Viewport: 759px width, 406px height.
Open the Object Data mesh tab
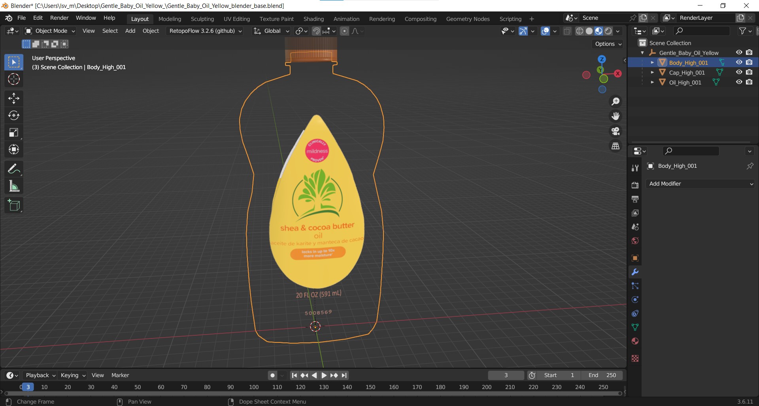635,327
